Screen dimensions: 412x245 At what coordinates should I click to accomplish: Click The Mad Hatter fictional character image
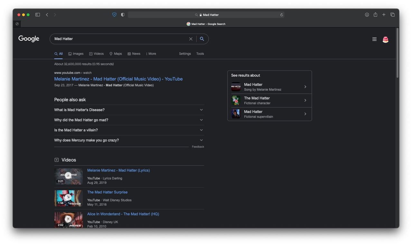[236, 100]
